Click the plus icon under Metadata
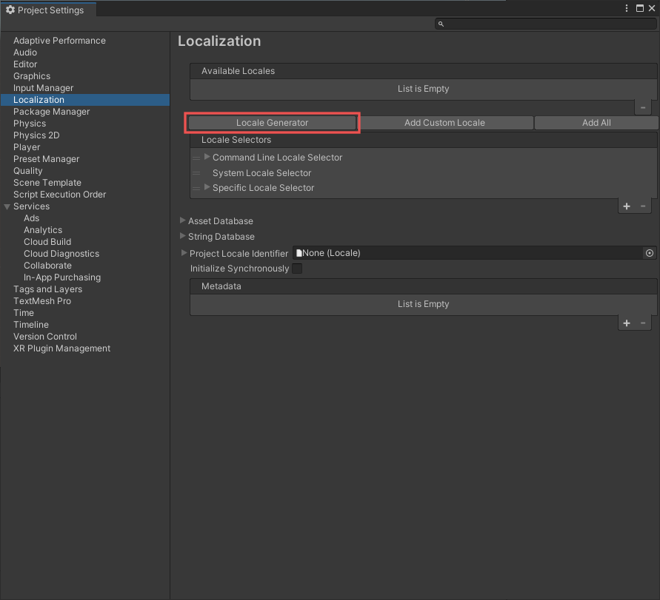 [x=626, y=323]
